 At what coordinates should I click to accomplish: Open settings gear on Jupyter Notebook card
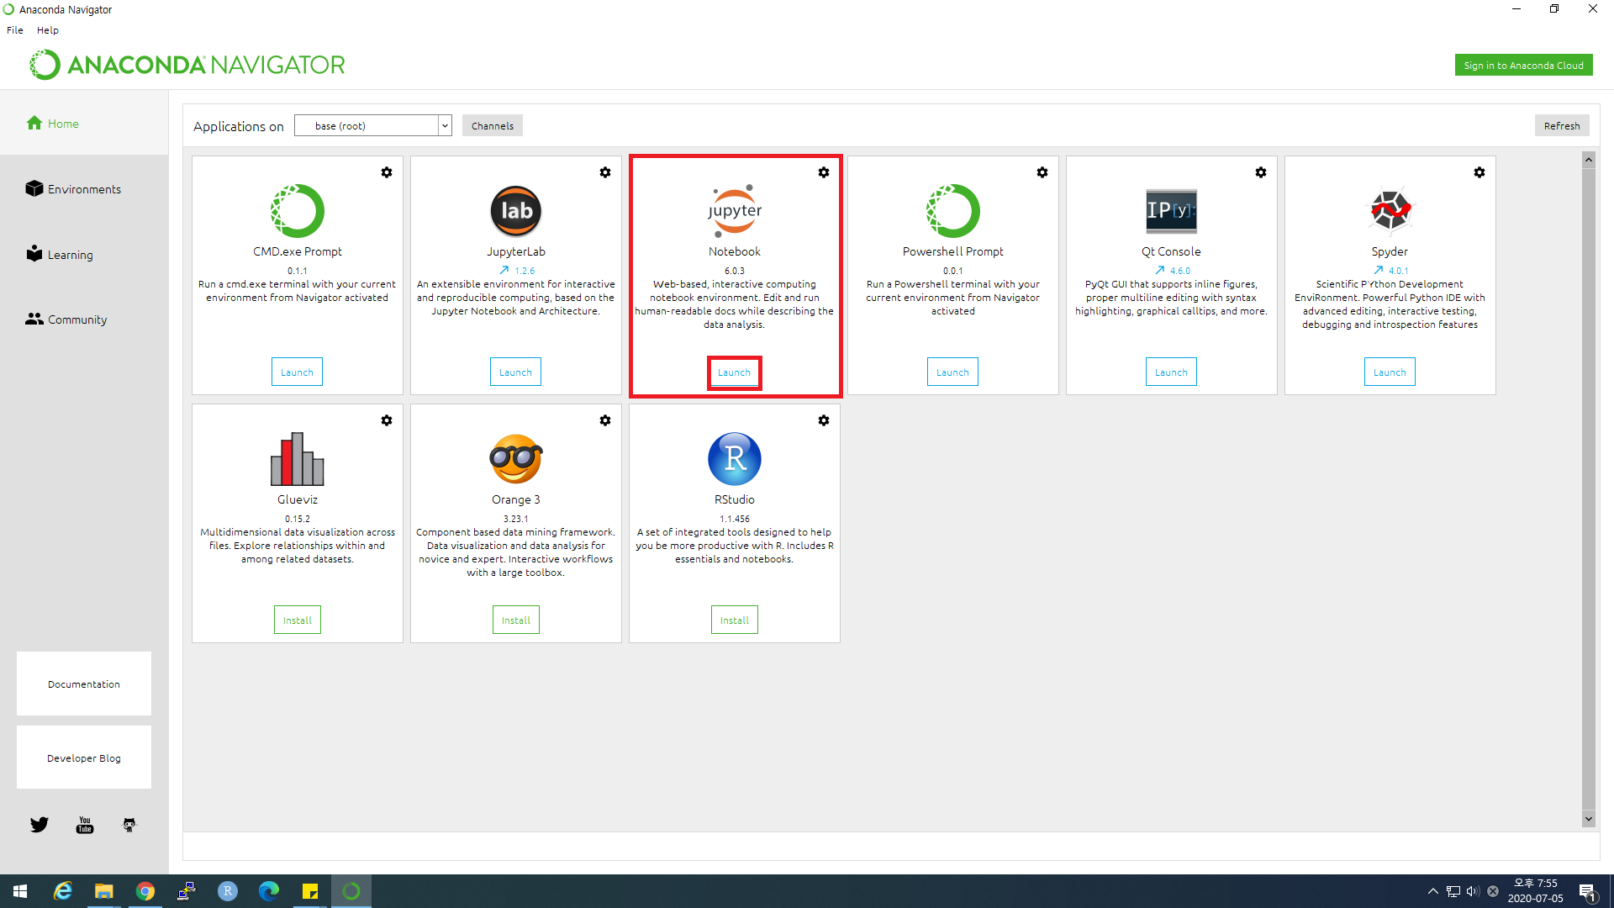(x=824, y=172)
